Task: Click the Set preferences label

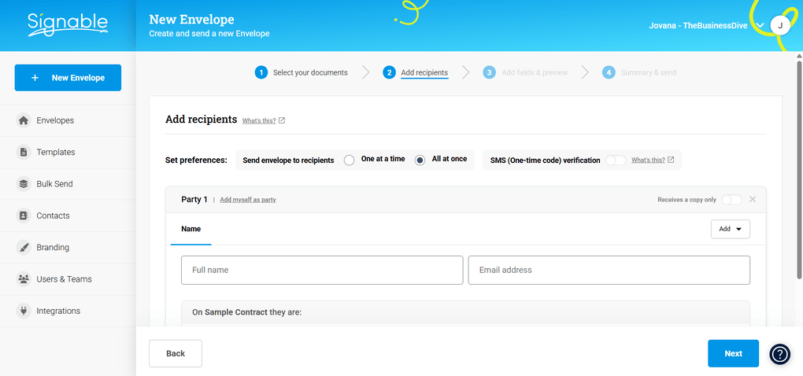Action: tap(196, 160)
